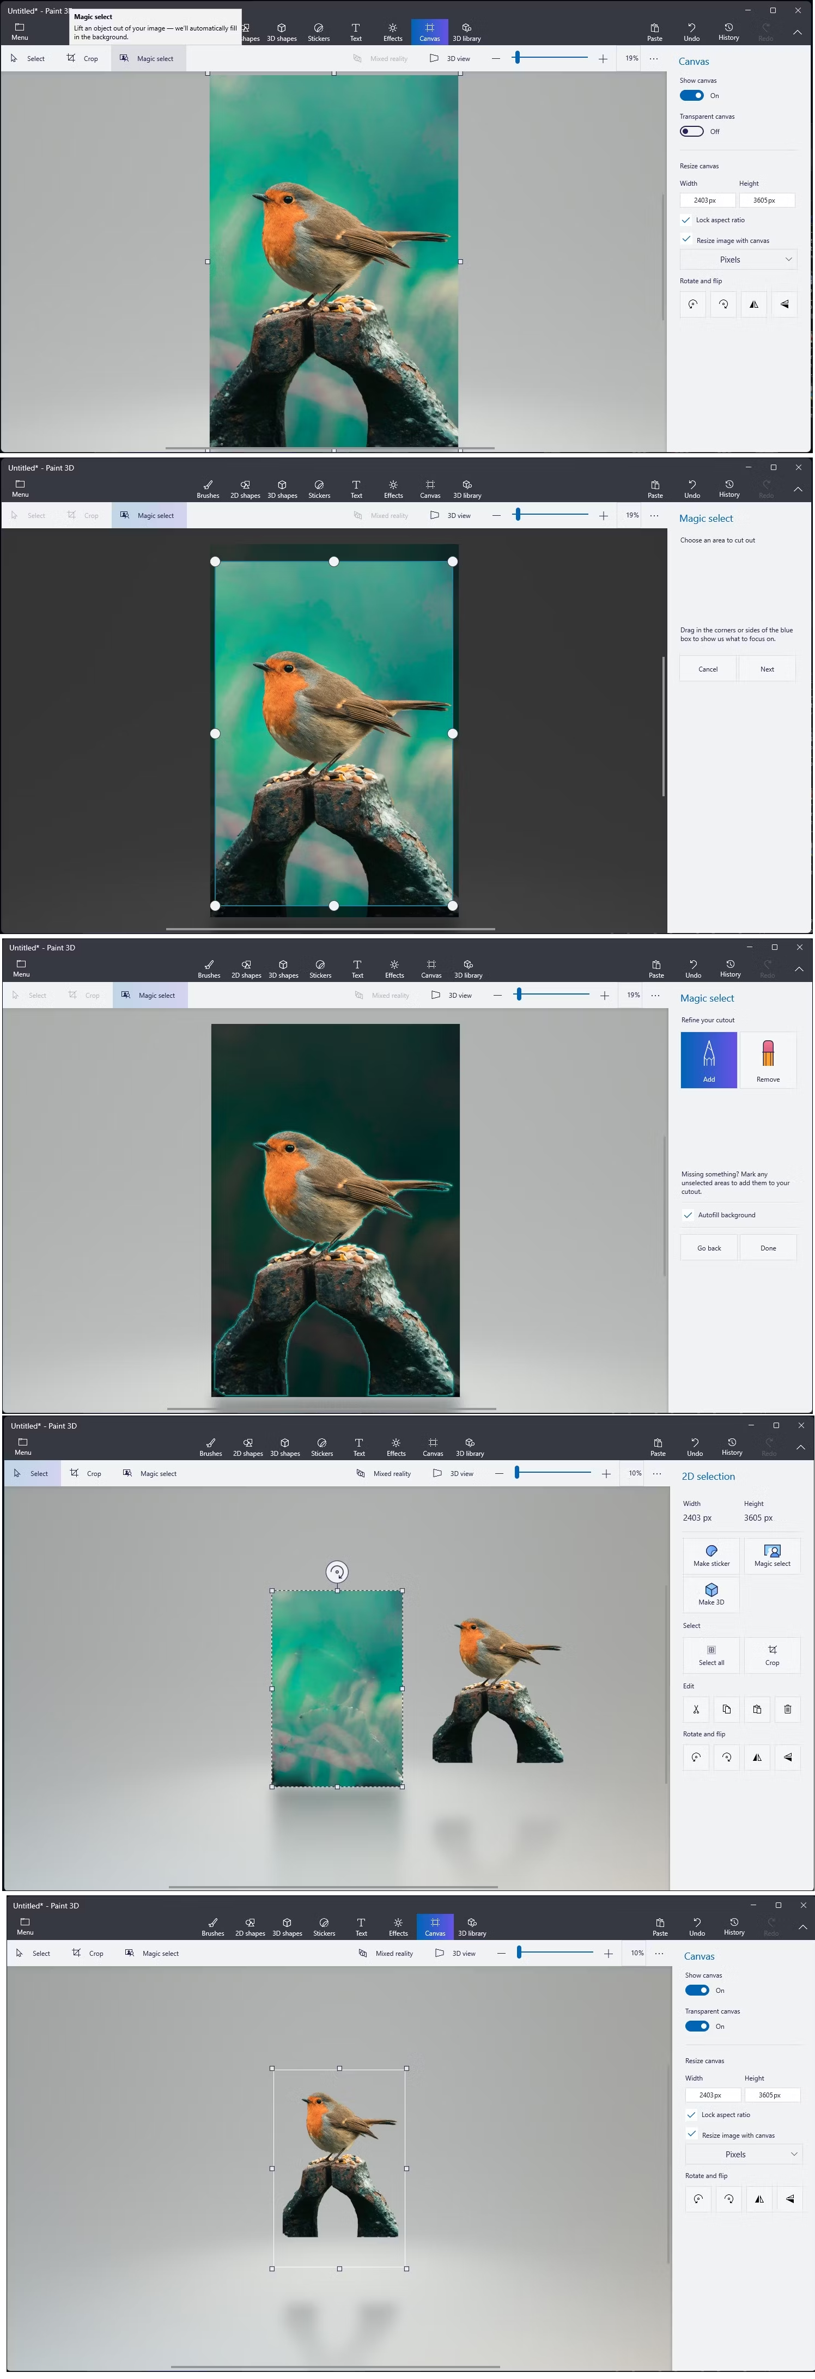Click Make sticker in the 2D selection panel
815x2379 pixels.
click(x=711, y=1555)
